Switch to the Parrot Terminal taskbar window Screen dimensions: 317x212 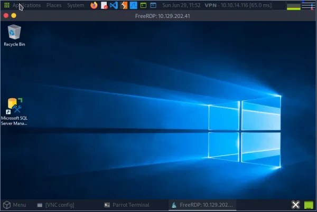point(127,205)
